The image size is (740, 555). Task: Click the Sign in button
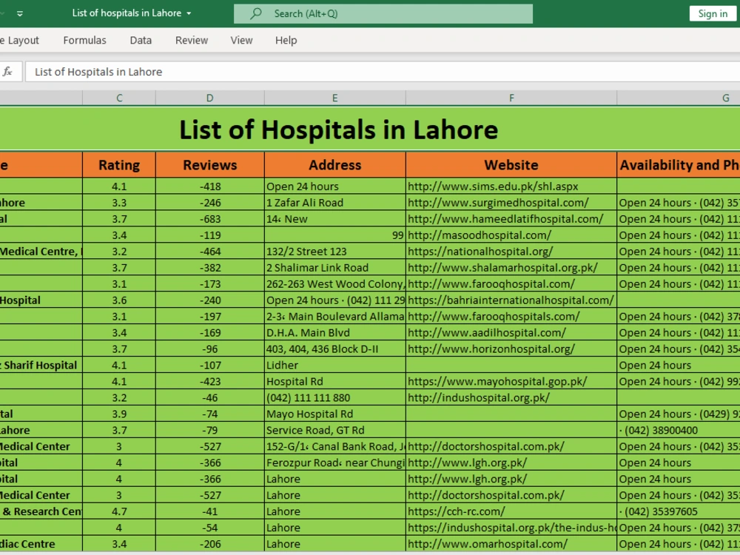pos(713,13)
